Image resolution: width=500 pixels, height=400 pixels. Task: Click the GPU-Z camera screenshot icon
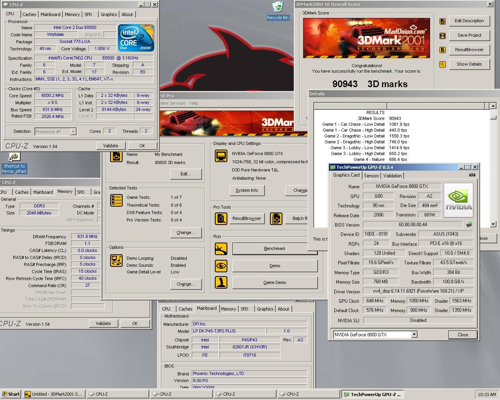(472, 175)
